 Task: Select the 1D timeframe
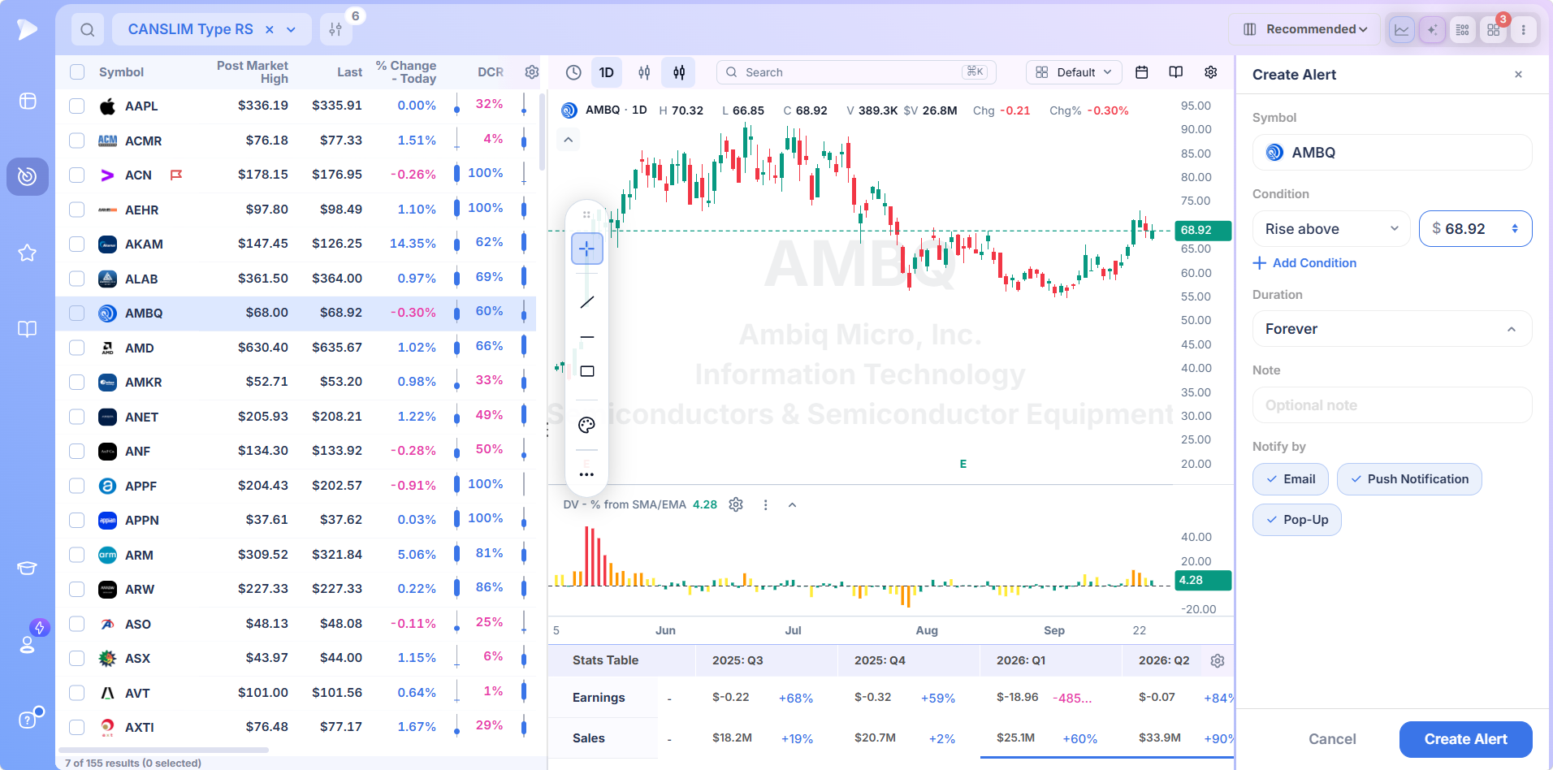[x=606, y=72]
